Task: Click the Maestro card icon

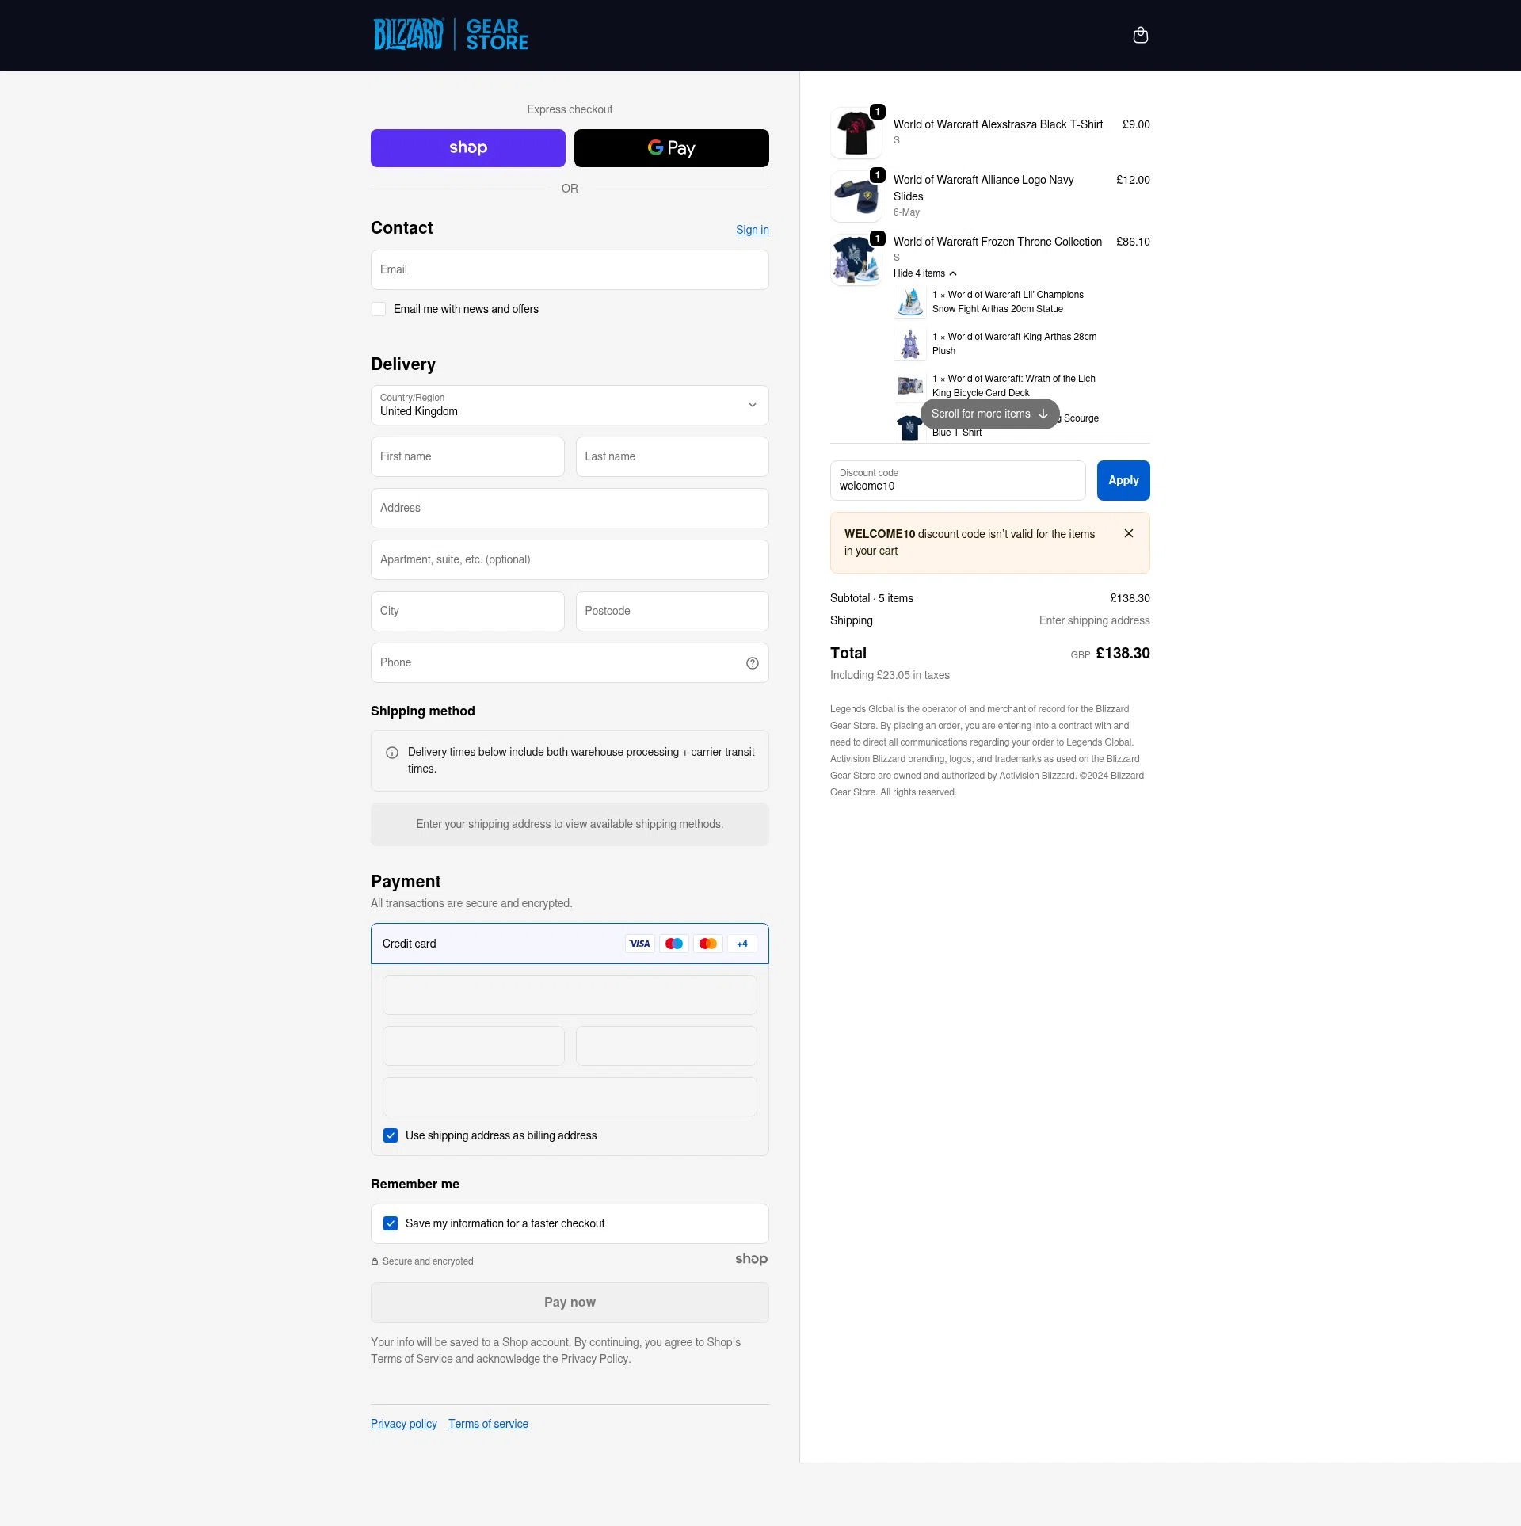Action: tap(674, 944)
